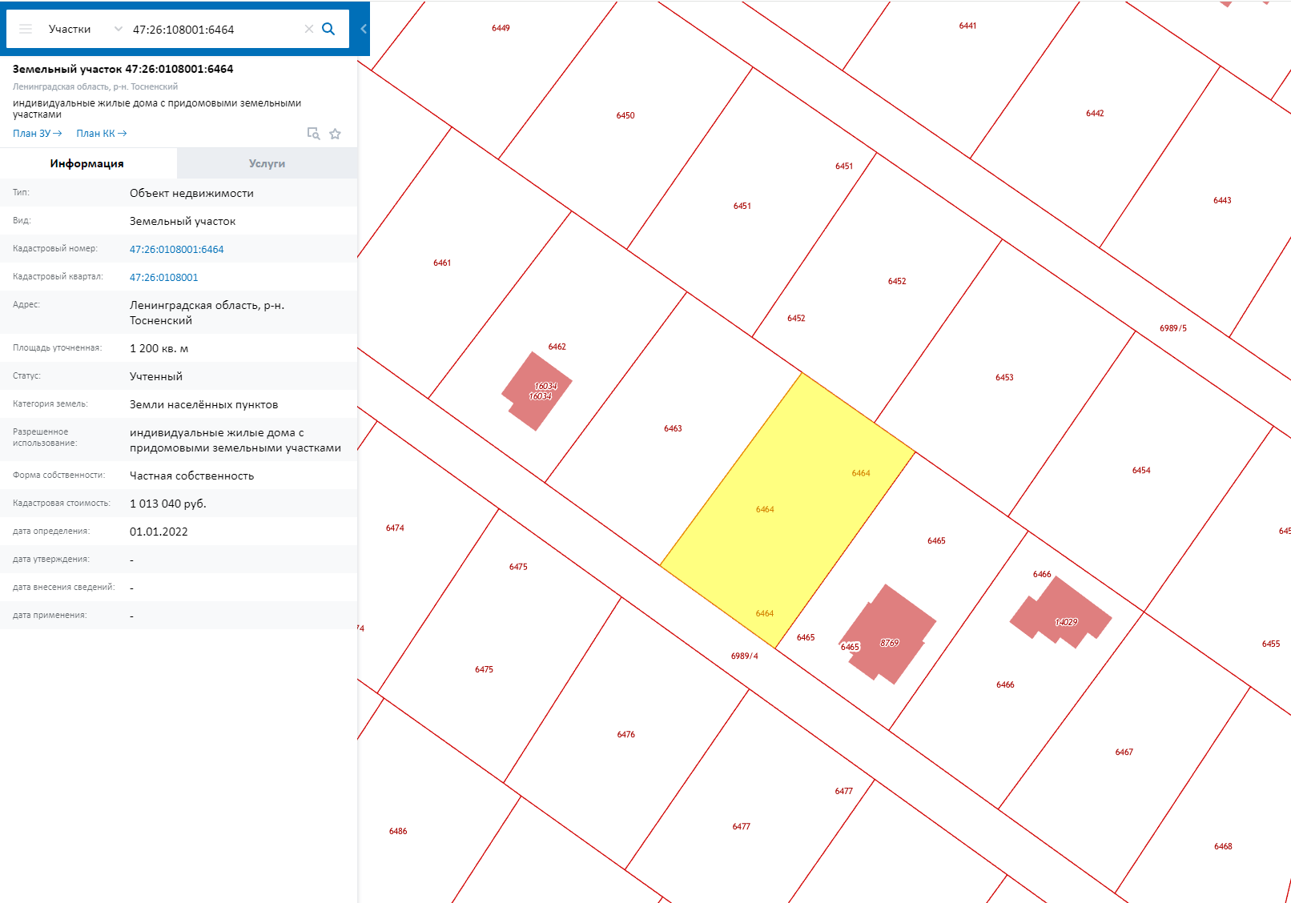Click the parcel label 6443
This screenshot has width=1291, height=903.
coord(1222,200)
